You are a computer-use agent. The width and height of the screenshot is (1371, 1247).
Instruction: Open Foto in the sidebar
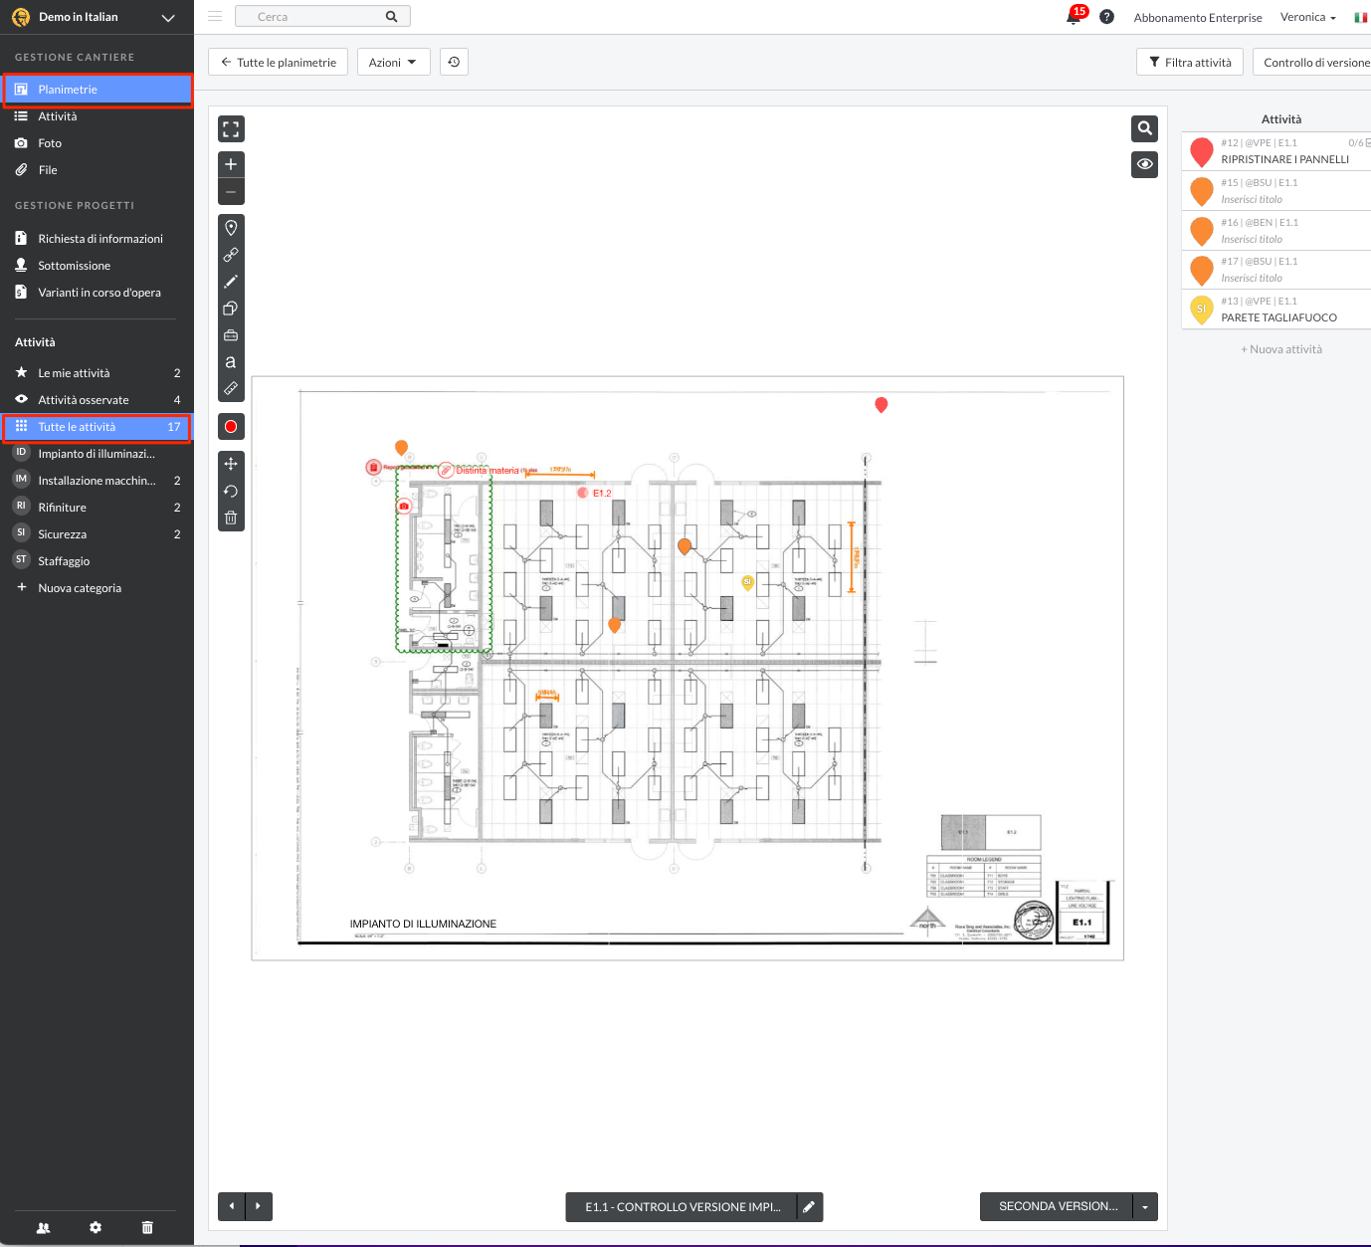point(50,143)
